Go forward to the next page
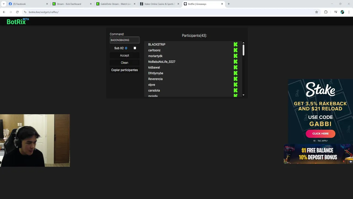 pyautogui.click(x=10, y=12)
